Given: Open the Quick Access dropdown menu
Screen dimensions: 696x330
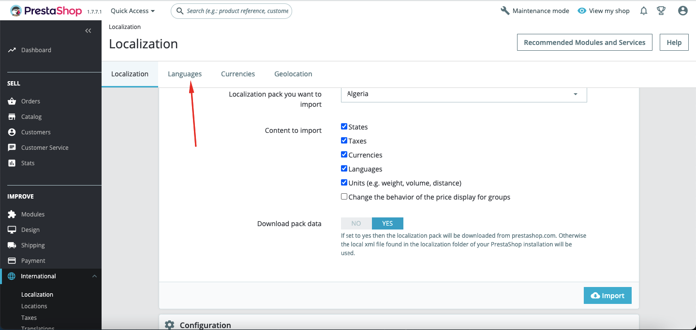Looking at the screenshot, I should click(x=133, y=11).
